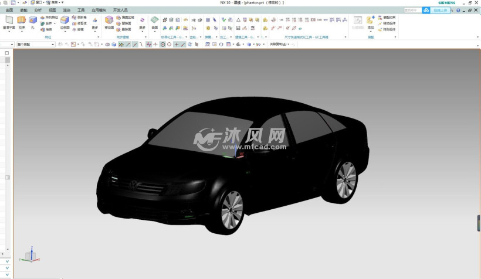The image size is (481, 279).
Task: Click the blue help question mark icon
Action: [x=458, y=10]
